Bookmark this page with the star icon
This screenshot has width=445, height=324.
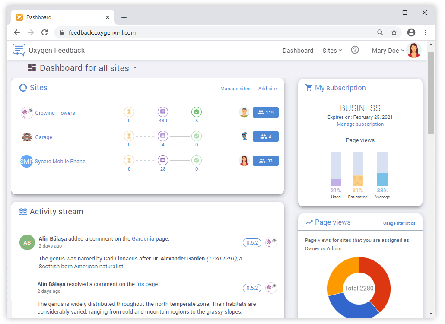[x=394, y=32]
